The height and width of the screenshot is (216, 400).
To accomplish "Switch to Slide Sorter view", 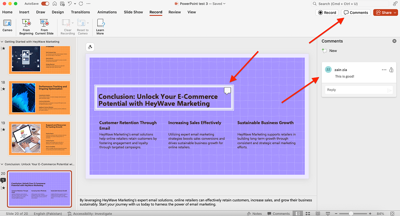I will pyautogui.click(x=308, y=213).
